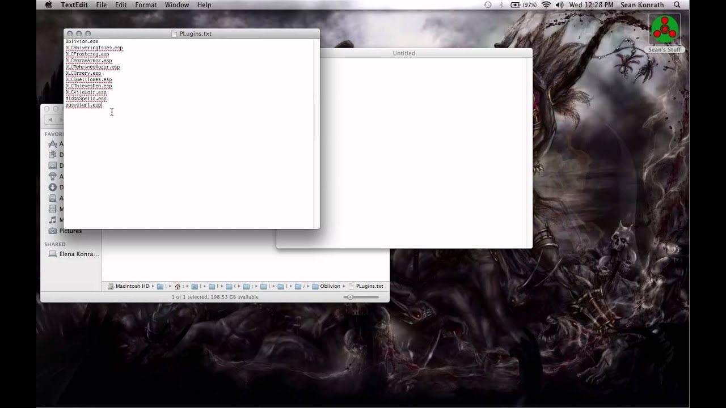Open the Sean Konrath user menu
This screenshot has height=408, width=726.
click(642, 5)
